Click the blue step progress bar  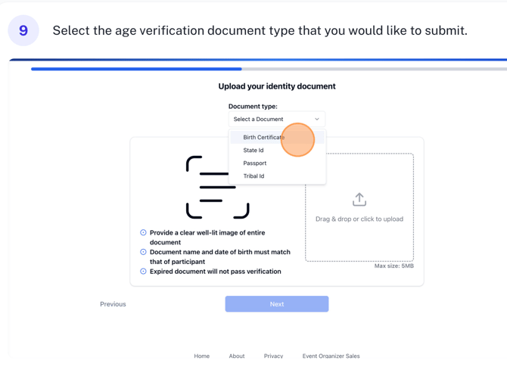pyautogui.click(x=136, y=69)
